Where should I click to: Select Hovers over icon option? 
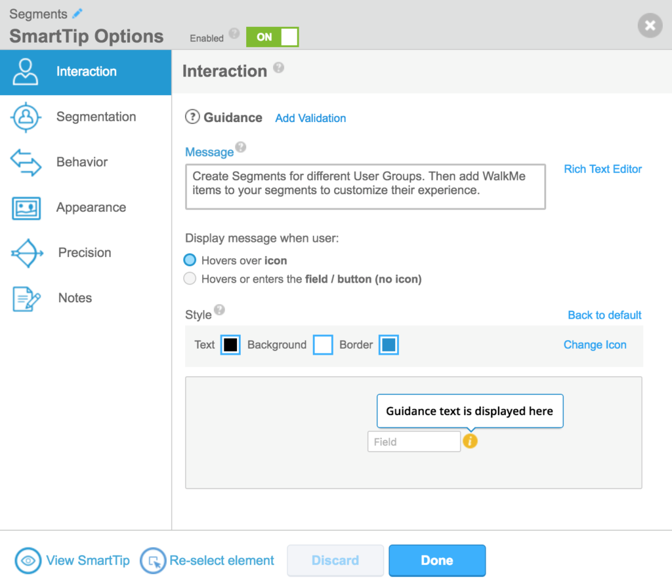pos(190,260)
